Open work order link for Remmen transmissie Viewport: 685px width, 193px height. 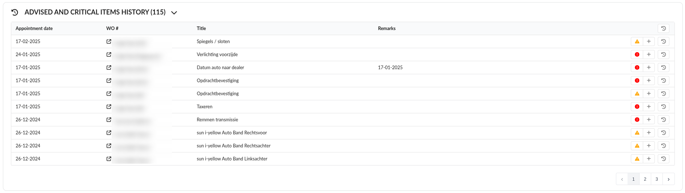[109, 120]
